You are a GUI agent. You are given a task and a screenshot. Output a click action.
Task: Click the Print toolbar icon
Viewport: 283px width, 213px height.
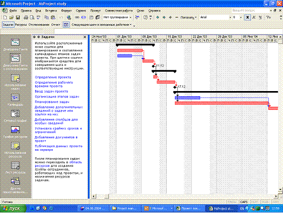tap(26, 17)
